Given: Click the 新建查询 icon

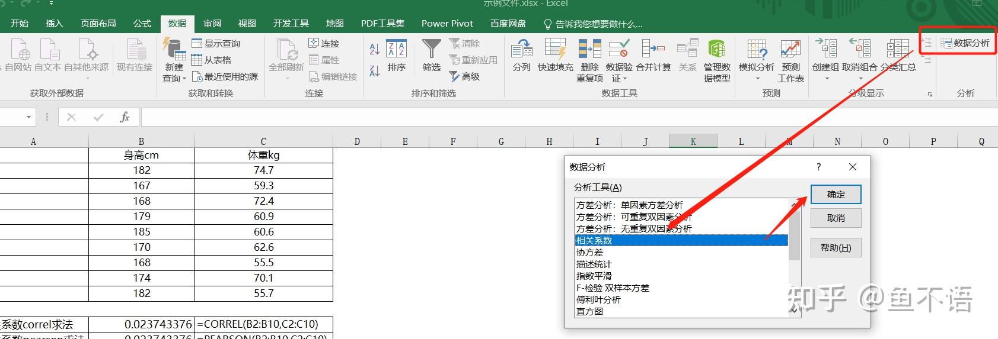Looking at the screenshot, I should coord(174,60).
